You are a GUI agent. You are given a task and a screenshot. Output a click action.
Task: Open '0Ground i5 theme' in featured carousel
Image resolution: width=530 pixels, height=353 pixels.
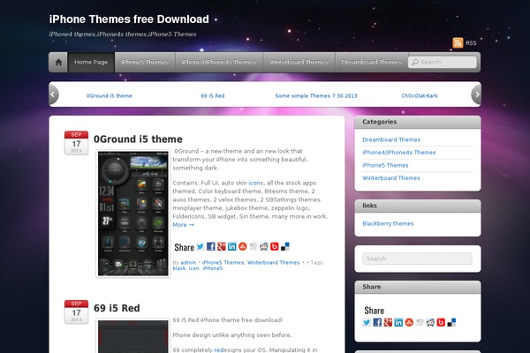(110, 95)
